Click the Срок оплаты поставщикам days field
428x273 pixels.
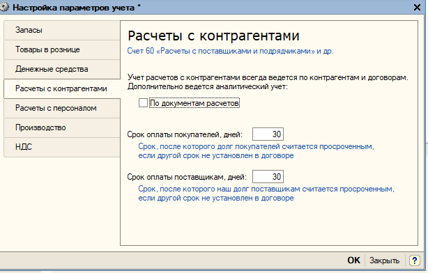268,177
